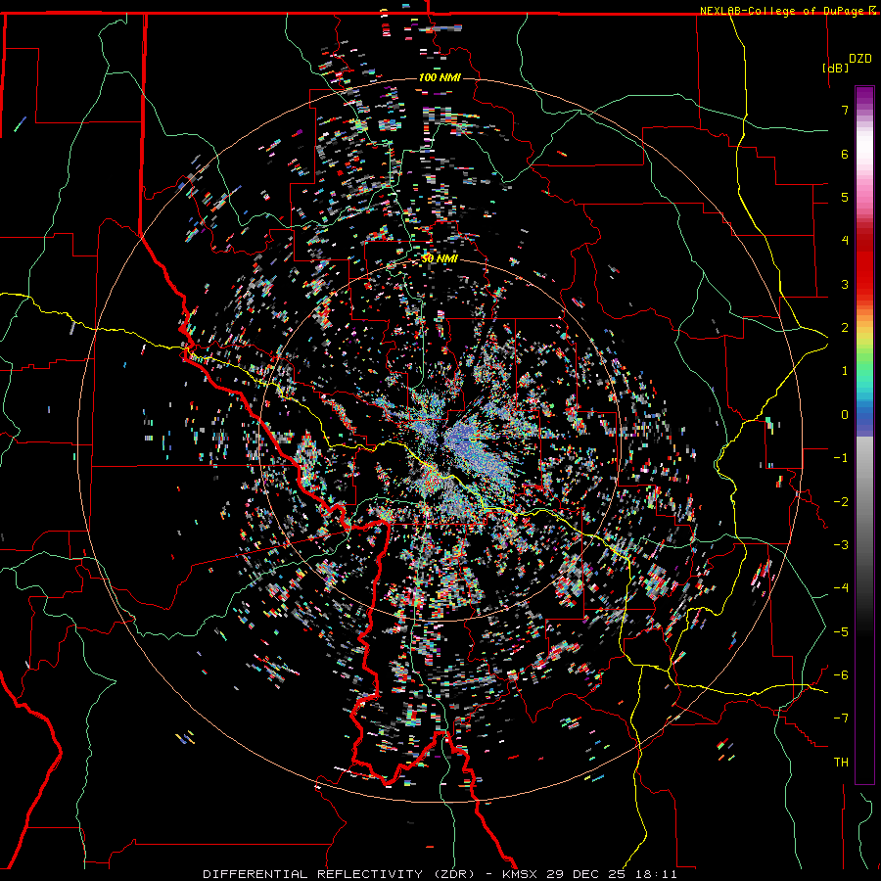The width and height of the screenshot is (881, 881).
Task: Click the 50 NMI range ring label
Action: pos(440,259)
